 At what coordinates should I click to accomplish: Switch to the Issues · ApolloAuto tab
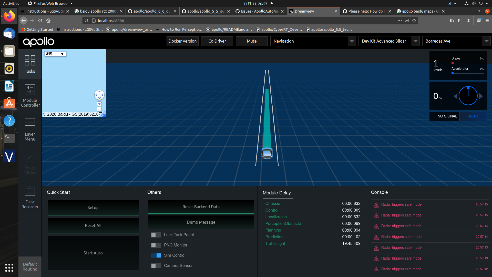[x=260, y=11]
